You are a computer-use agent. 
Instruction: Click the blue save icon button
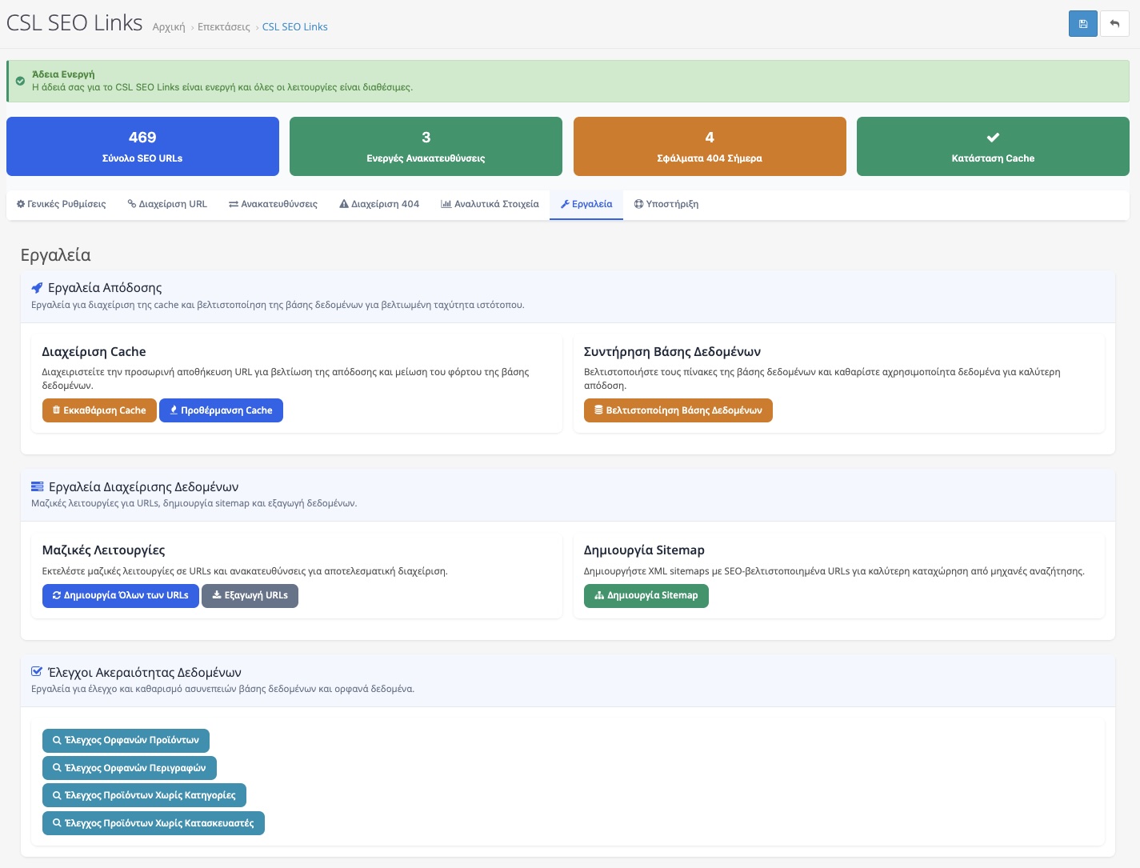(1083, 23)
